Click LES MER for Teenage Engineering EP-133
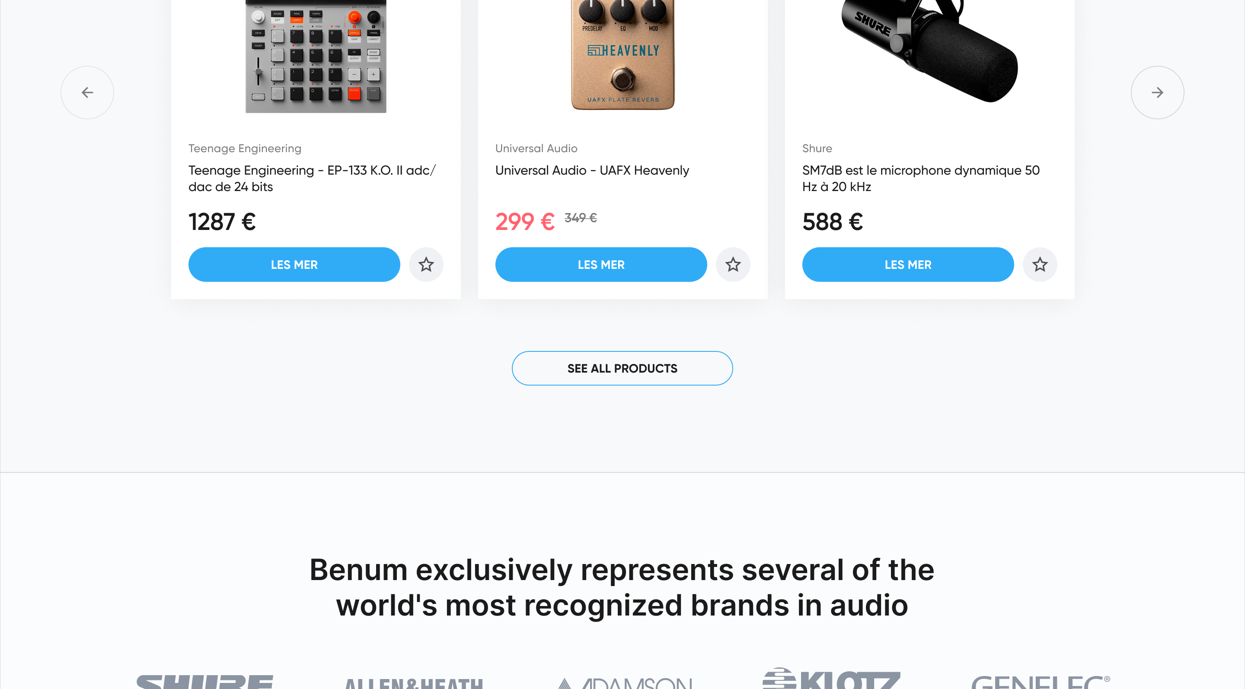 [x=294, y=264]
